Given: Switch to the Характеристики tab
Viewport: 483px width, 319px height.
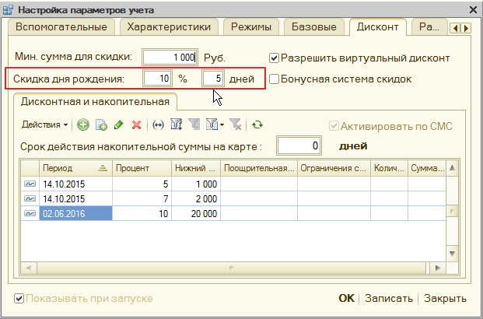Looking at the screenshot, I should [x=169, y=26].
